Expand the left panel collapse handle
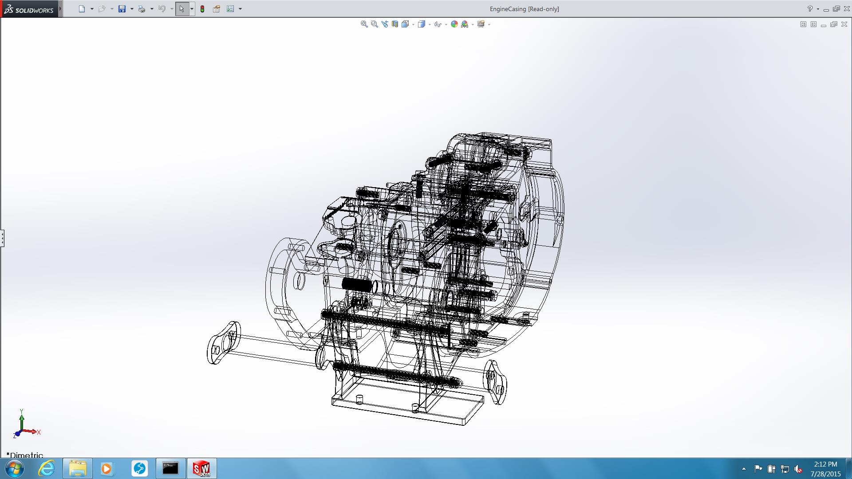 click(x=2, y=238)
